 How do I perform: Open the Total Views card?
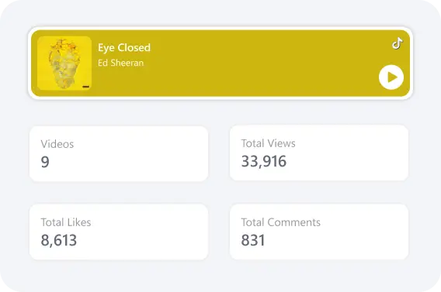point(319,153)
